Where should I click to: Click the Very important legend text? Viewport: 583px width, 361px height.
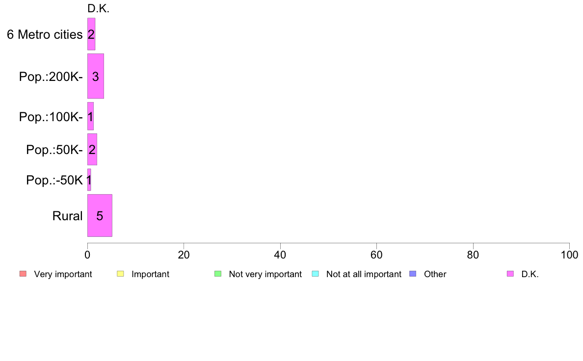pos(63,274)
